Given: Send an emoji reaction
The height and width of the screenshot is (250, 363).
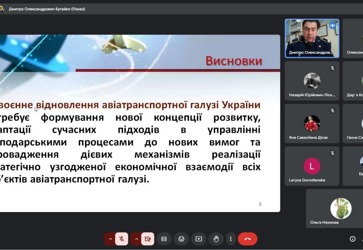Looking at the screenshot, I should point(181,239).
